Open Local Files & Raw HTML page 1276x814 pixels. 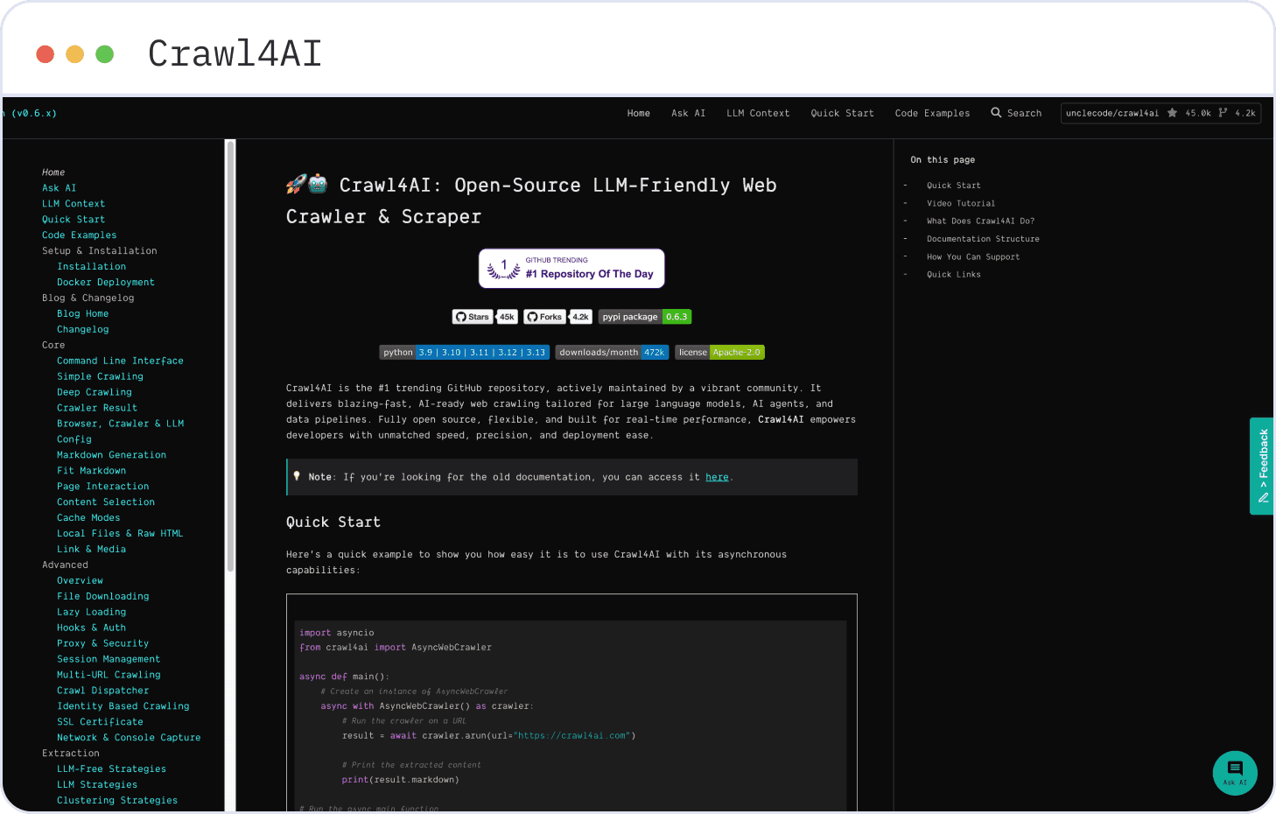tap(120, 534)
